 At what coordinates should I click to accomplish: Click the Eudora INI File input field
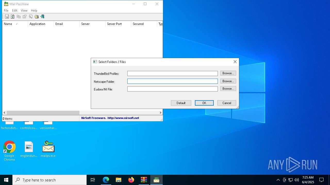tap(172, 89)
